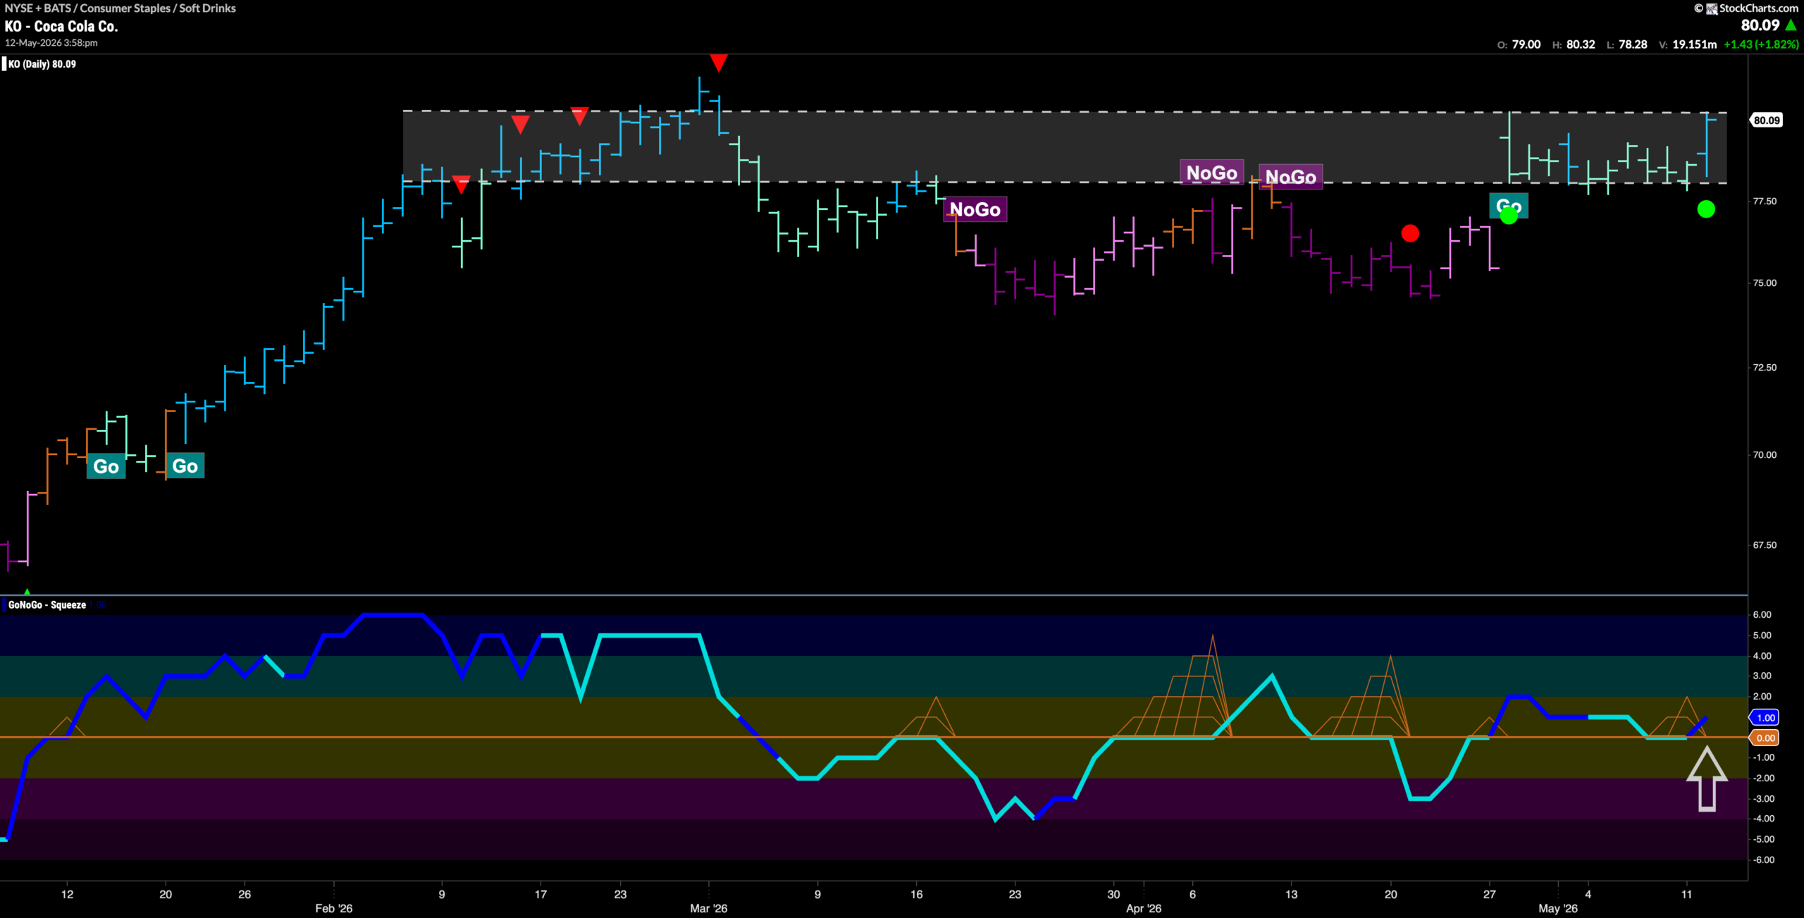Viewport: 1804px width, 918px height.
Task: Click the -6.00 oscillator axis label
Action: pos(1762,860)
